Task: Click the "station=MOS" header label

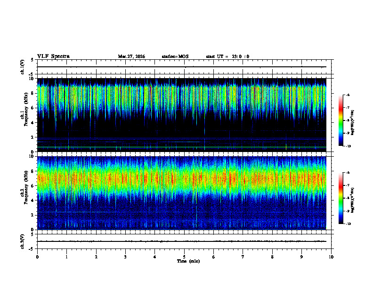Action: (x=175, y=56)
